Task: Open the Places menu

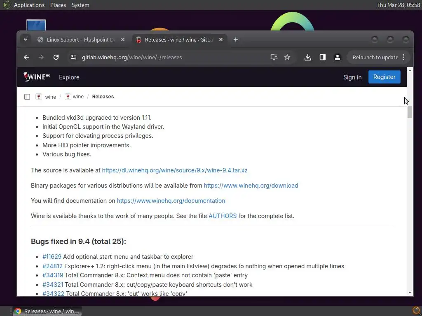Action: click(58, 5)
